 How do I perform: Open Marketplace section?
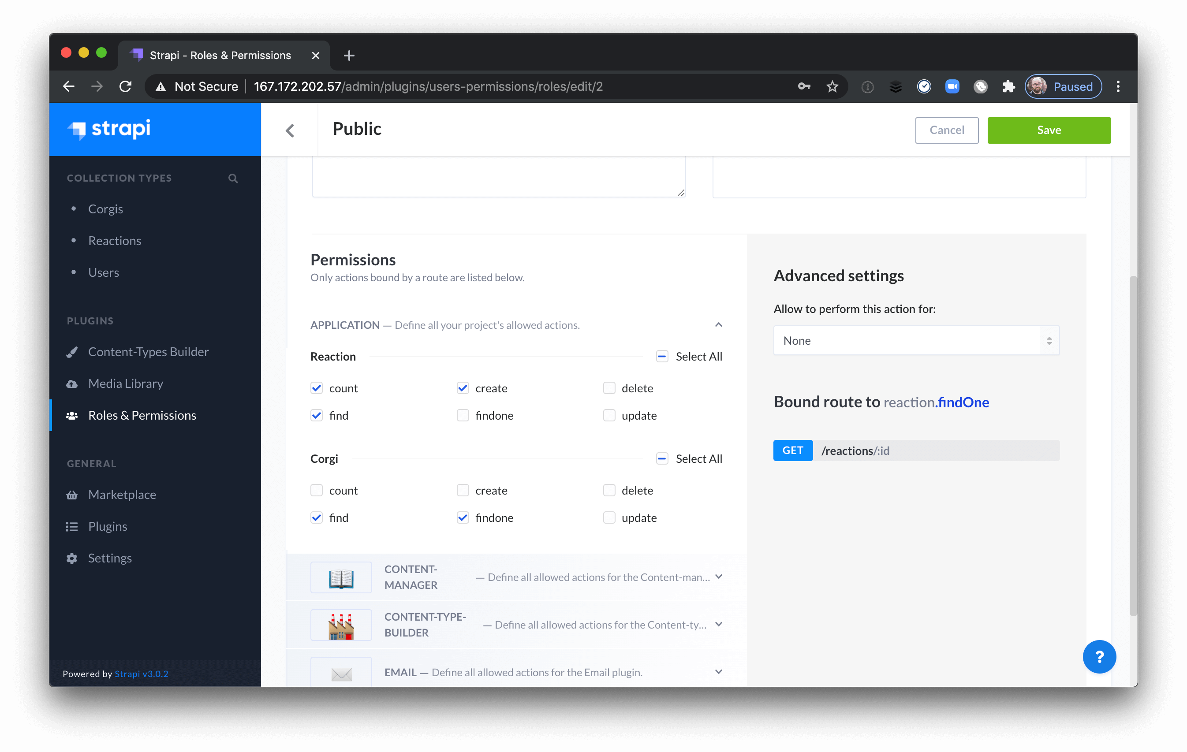pyautogui.click(x=121, y=494)
